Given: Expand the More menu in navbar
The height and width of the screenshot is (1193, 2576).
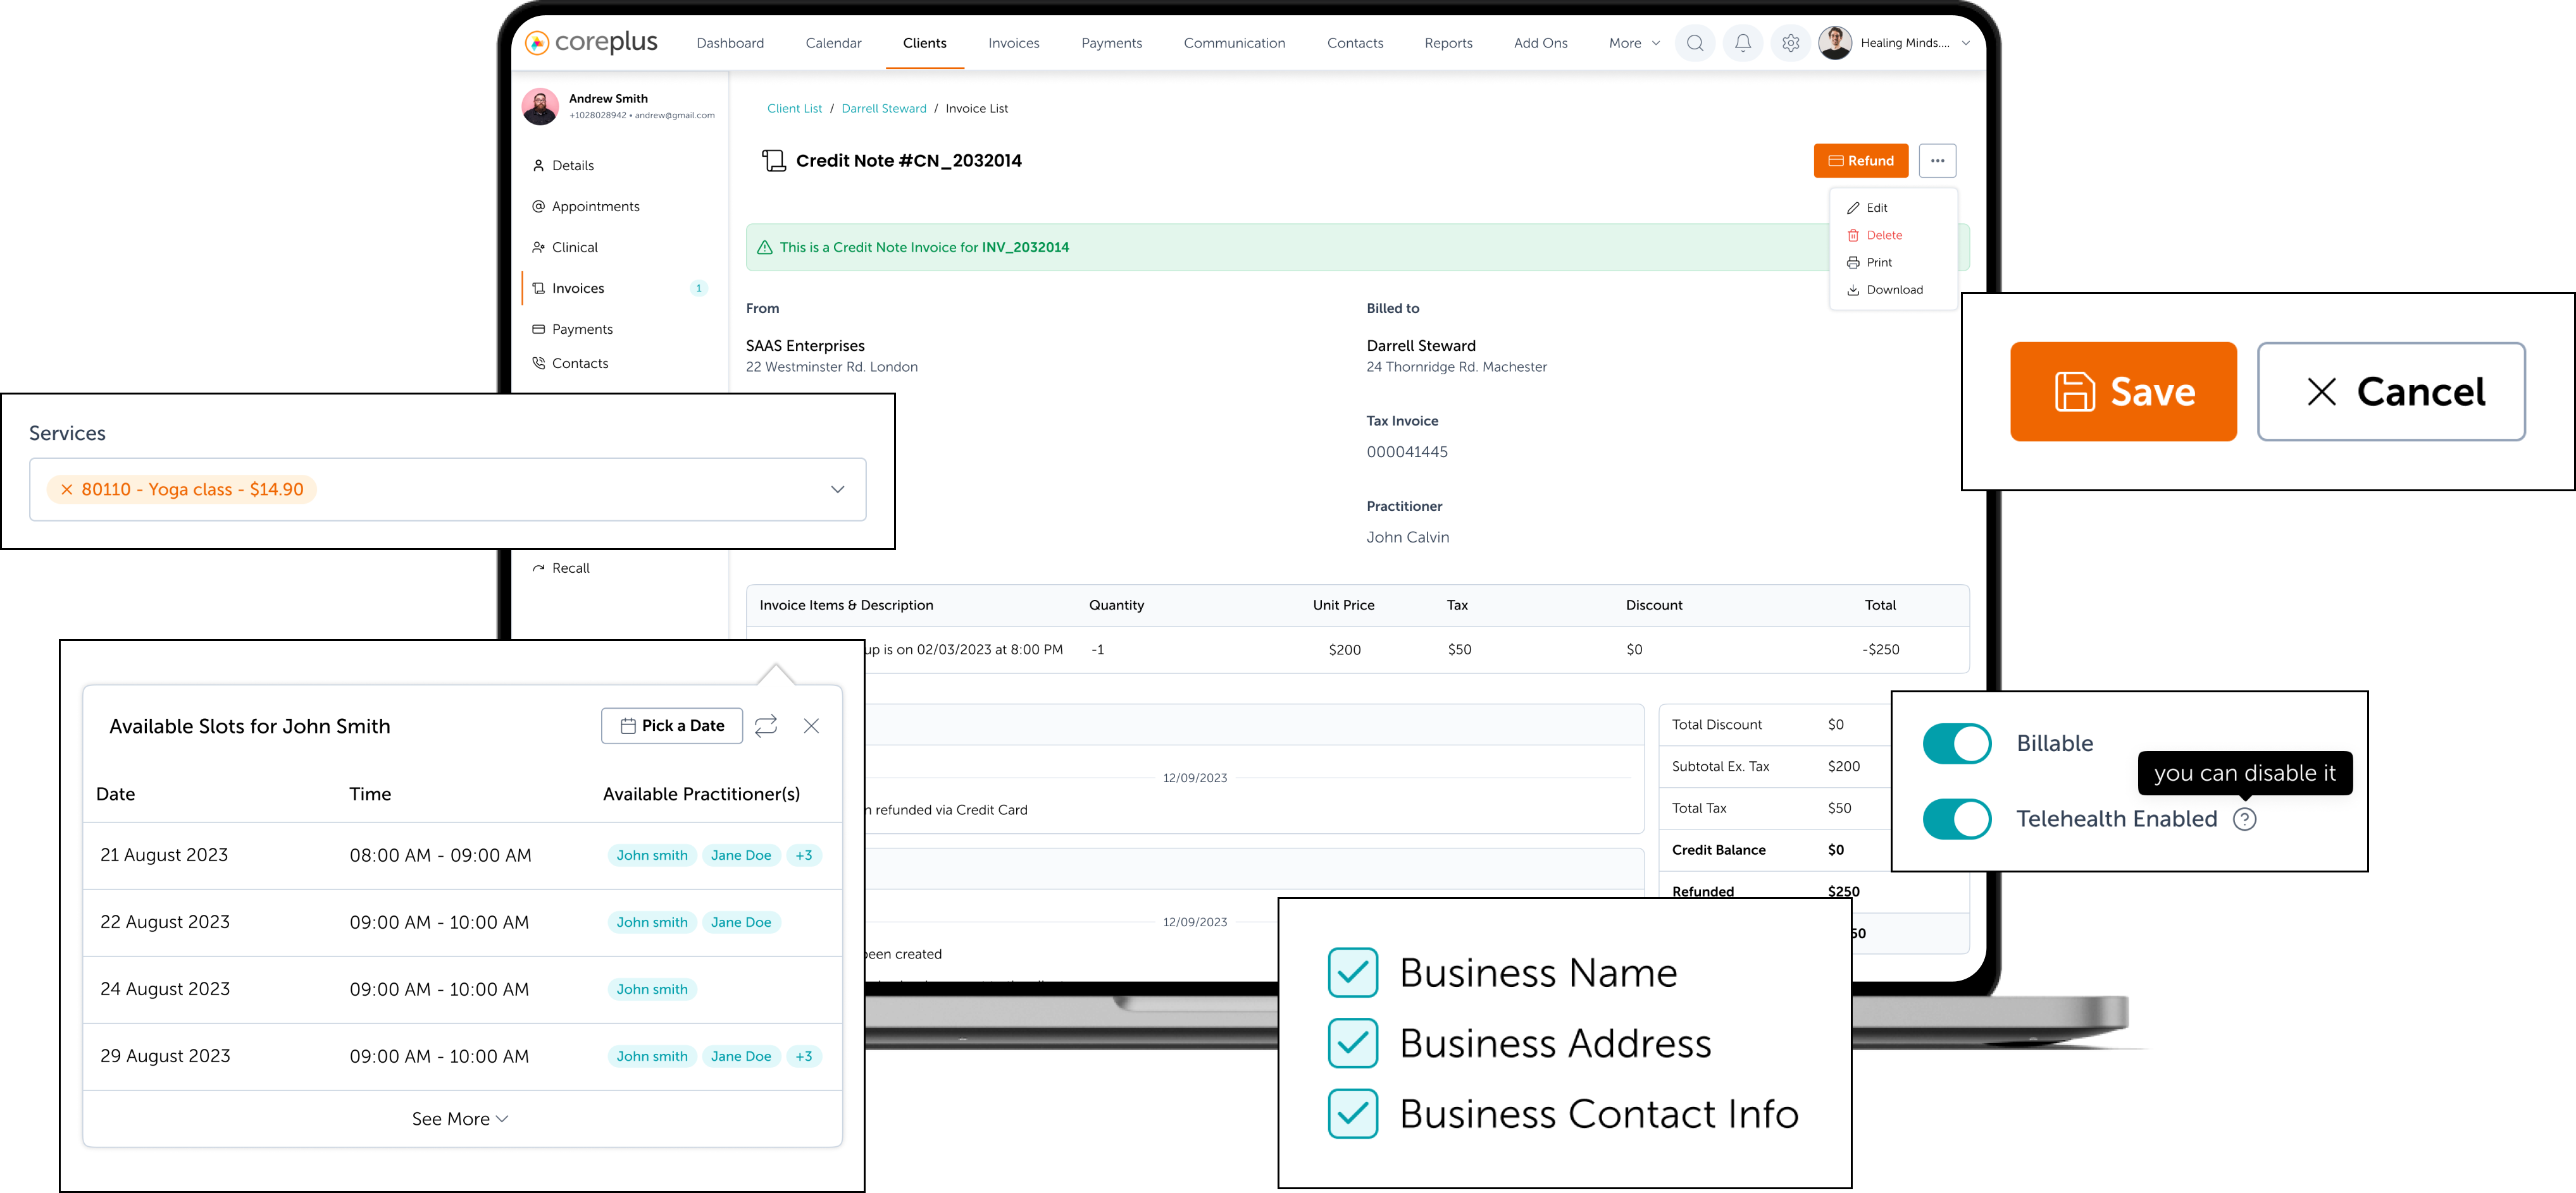Looking at the screenshot, I should pos(1634,43).
